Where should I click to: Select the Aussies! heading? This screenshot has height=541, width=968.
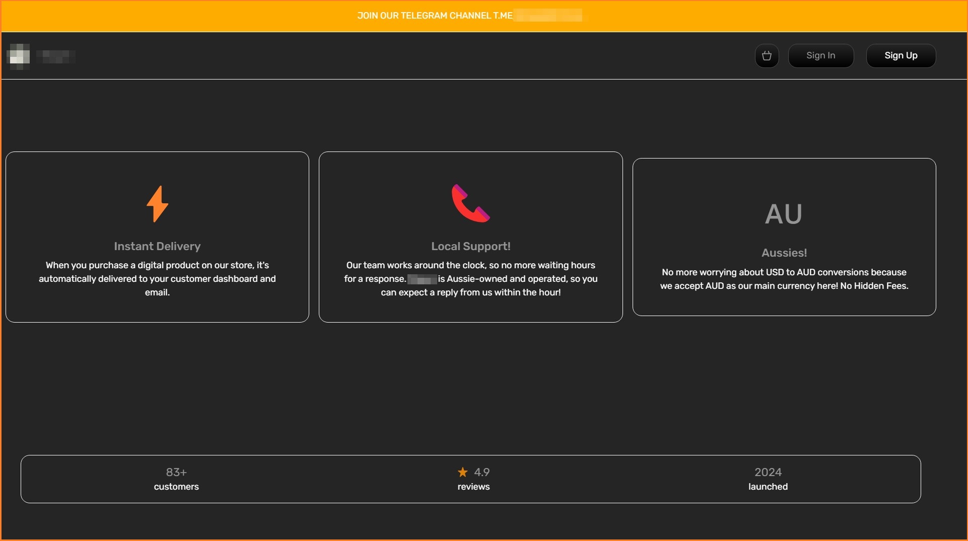[x=784, y=253]
